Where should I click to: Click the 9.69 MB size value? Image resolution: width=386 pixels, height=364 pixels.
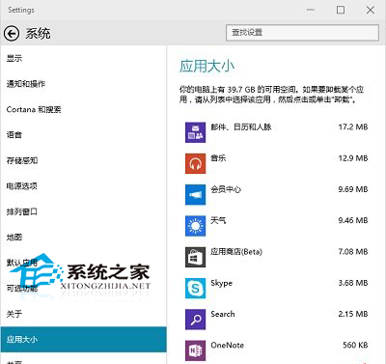click(x=353, y=189)
